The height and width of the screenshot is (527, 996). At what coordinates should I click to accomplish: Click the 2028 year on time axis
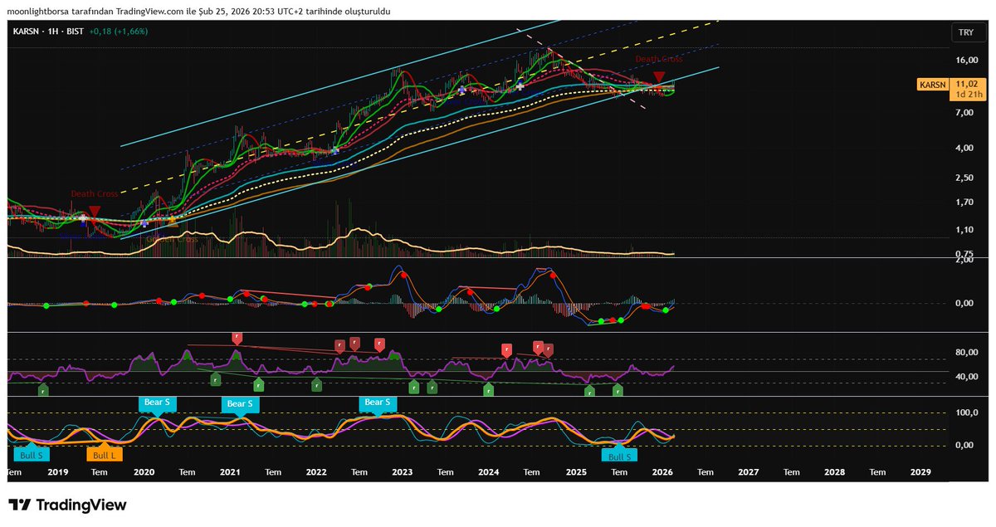point(835,471)
